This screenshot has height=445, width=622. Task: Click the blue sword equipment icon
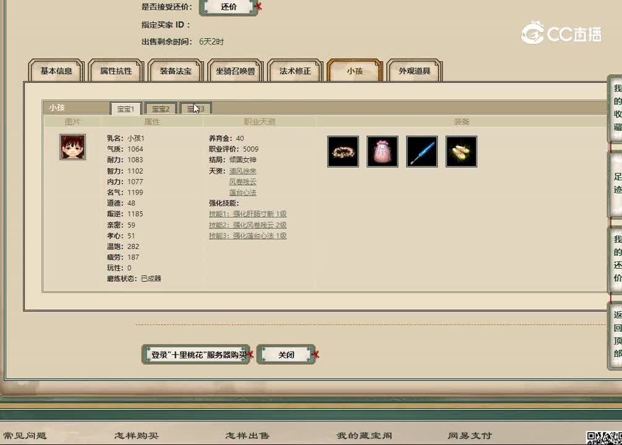coord(422,152)
